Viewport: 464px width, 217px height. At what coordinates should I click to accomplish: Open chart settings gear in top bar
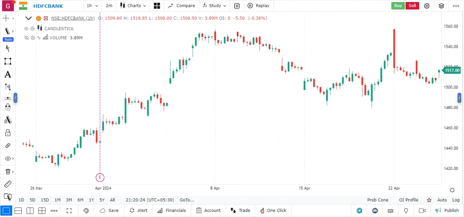pos(427,6)
